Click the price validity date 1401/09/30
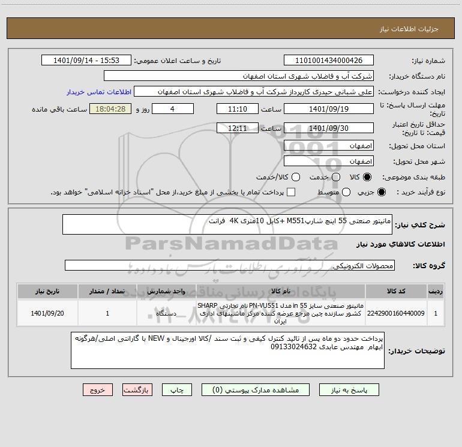The height and width of the screenshot is (447, 462). pyautogui.click(x=329, y=128)
